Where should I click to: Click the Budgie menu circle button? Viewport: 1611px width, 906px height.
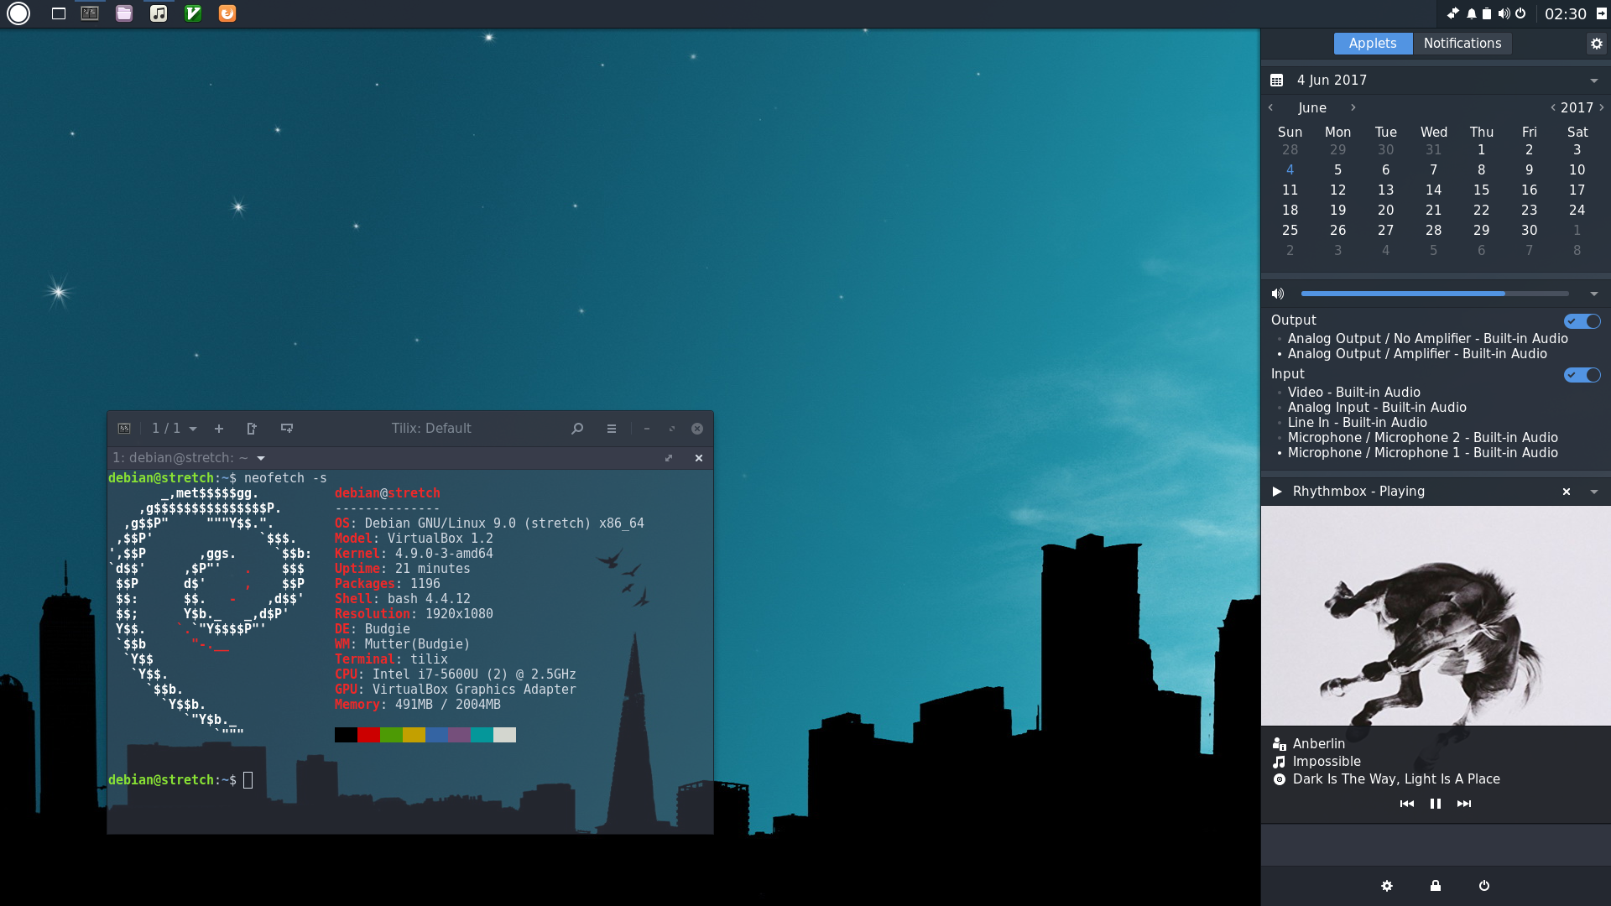tap(18, 13)
